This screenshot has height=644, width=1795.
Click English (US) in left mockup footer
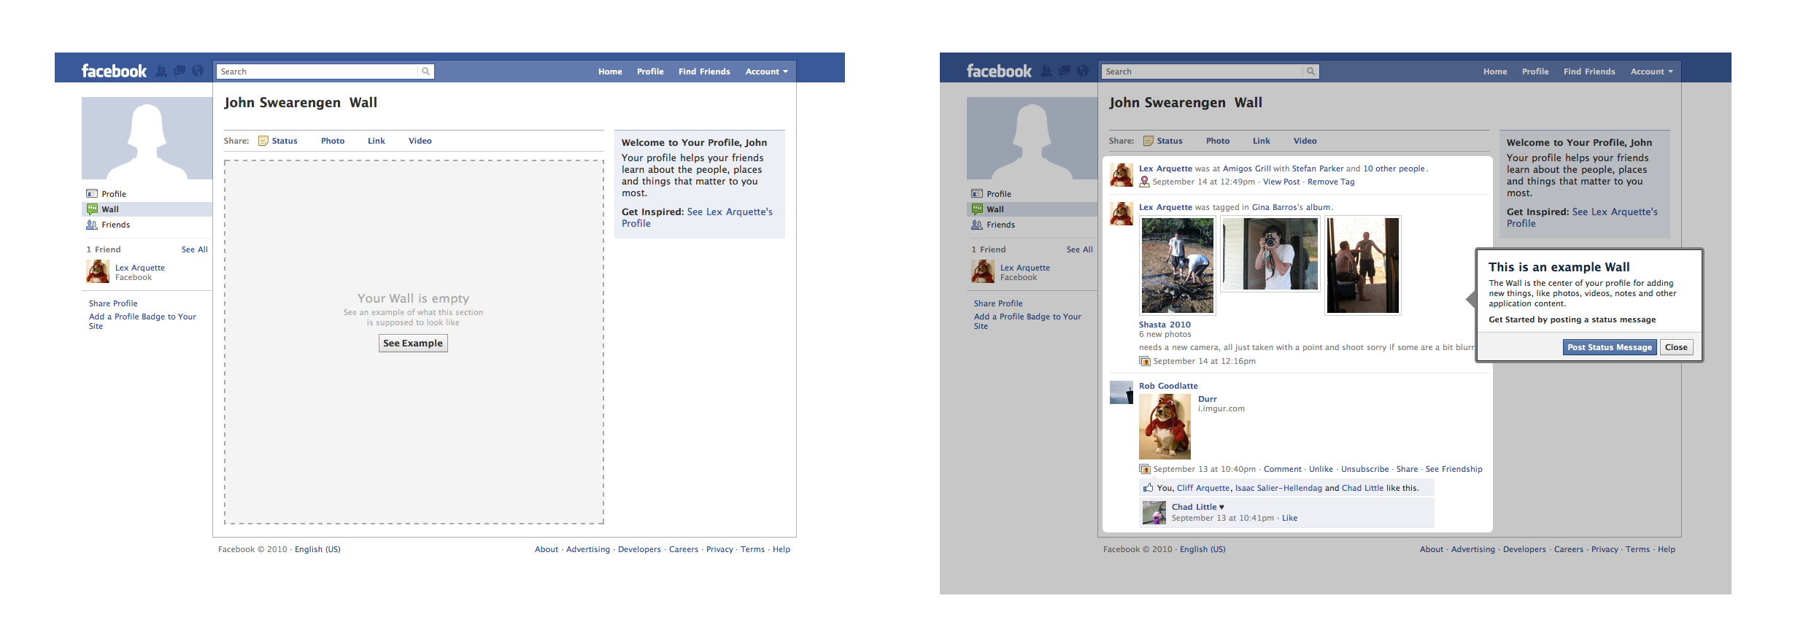pyautogui.click(x=317, y=549)
